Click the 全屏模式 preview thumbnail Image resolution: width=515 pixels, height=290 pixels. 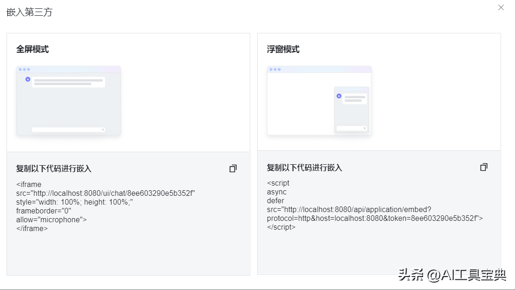(x=68, y=101)
